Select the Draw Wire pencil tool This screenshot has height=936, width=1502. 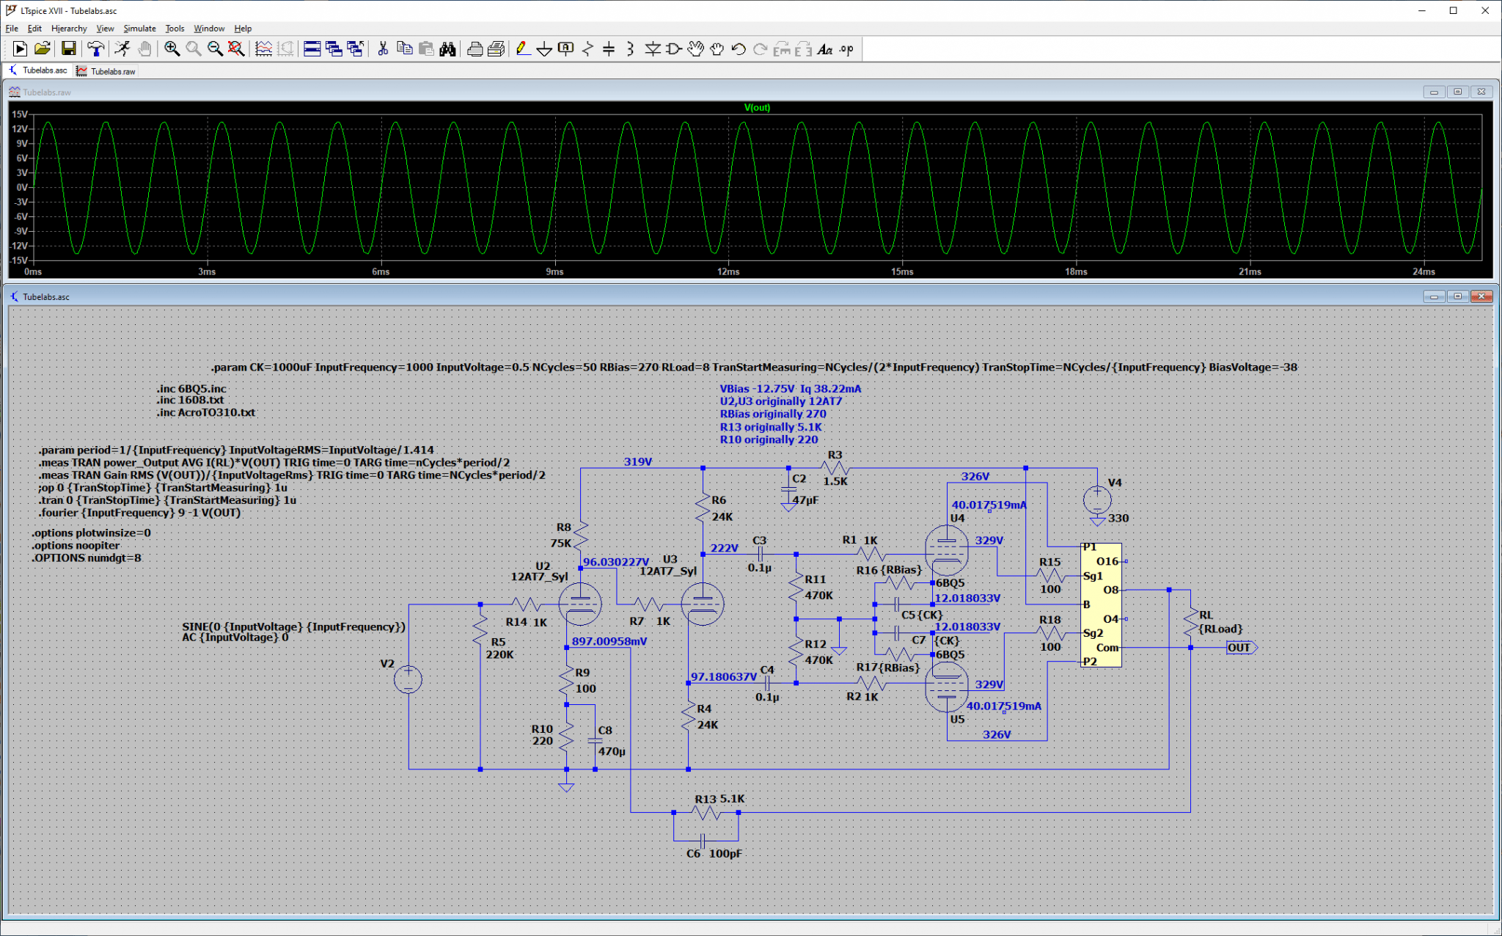[x=522, y=49]
